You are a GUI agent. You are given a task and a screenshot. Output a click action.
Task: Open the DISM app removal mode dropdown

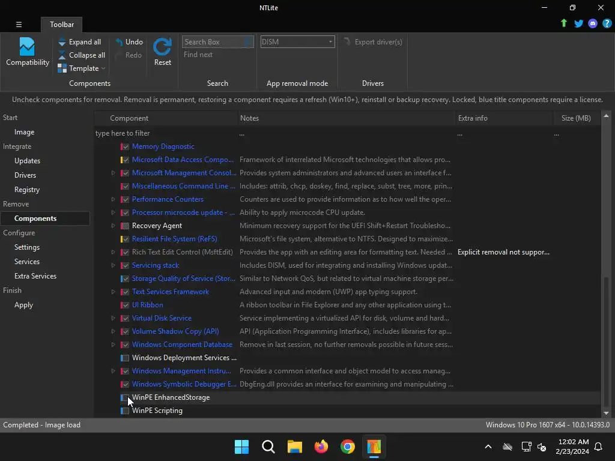point(297,42)
